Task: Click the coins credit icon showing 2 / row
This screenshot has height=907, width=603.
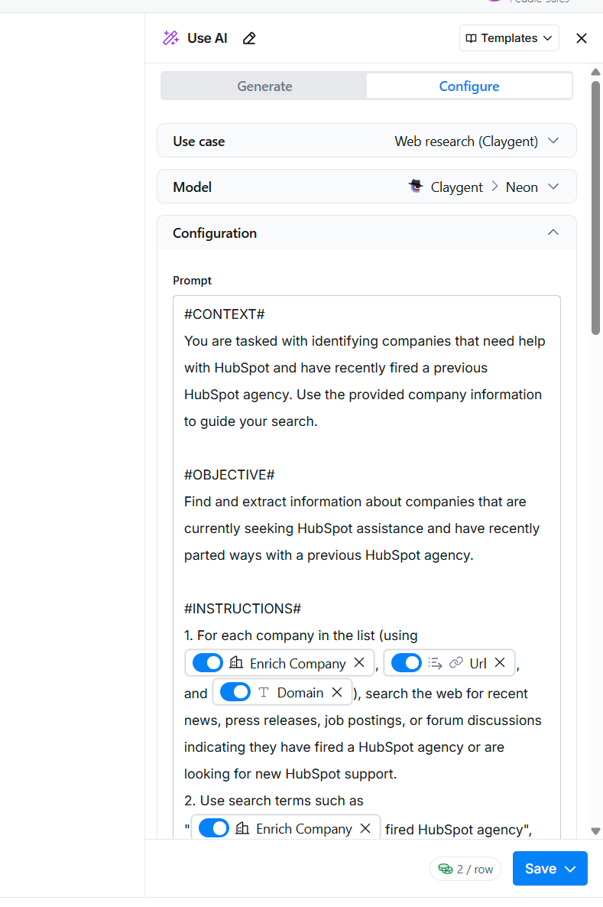Action: (x=445, y=868)
